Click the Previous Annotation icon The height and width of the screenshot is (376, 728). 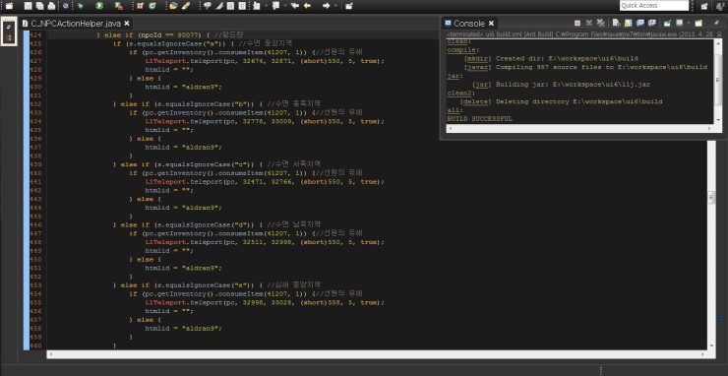275,6
